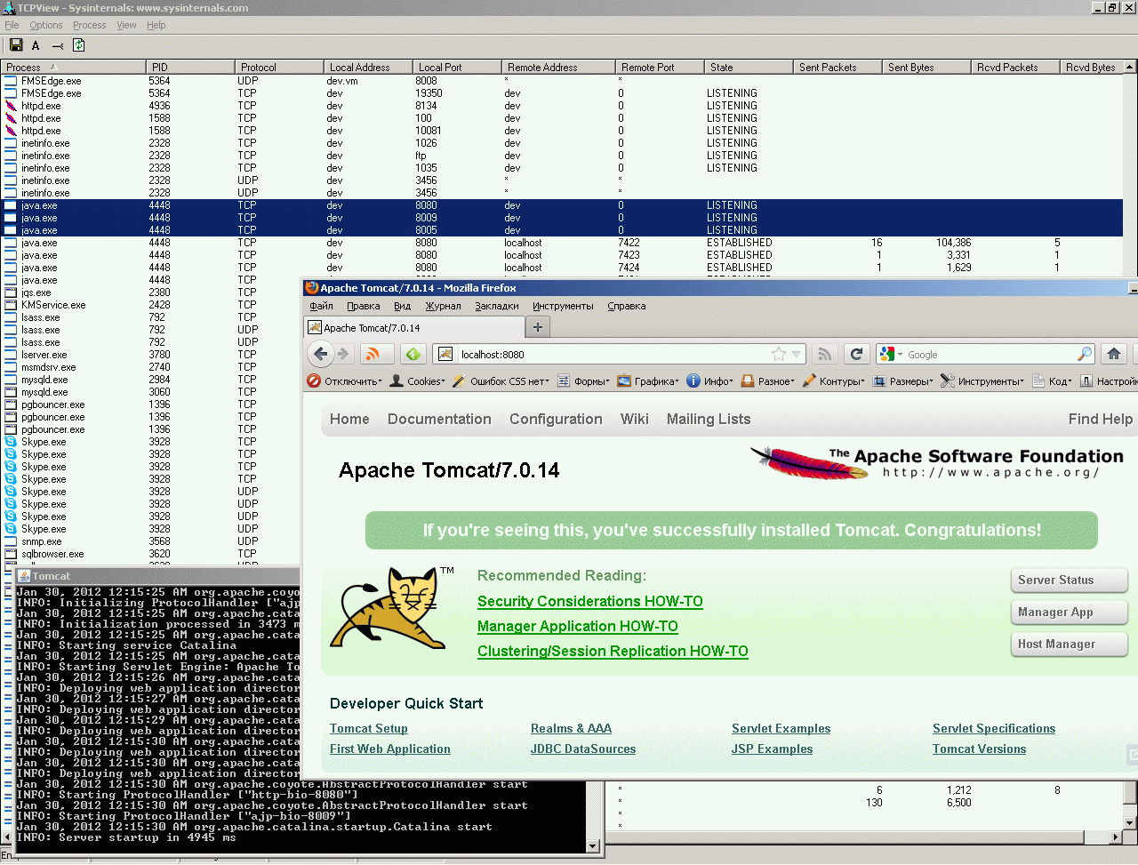The height and width of the screenshot is (865, 1138).
Task: Open the Cookies dropdown in developer toolbar
Action: click(x=417, y=381)
